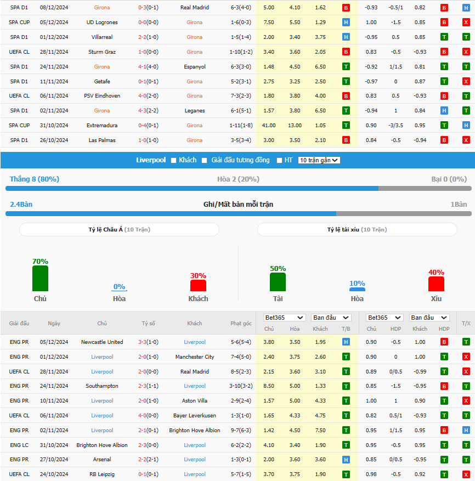Click green T T/X icon in Bayer Leverkusen row
Image resolution: width=475 pixels, height=481 pixels.
tap(466, 415)
